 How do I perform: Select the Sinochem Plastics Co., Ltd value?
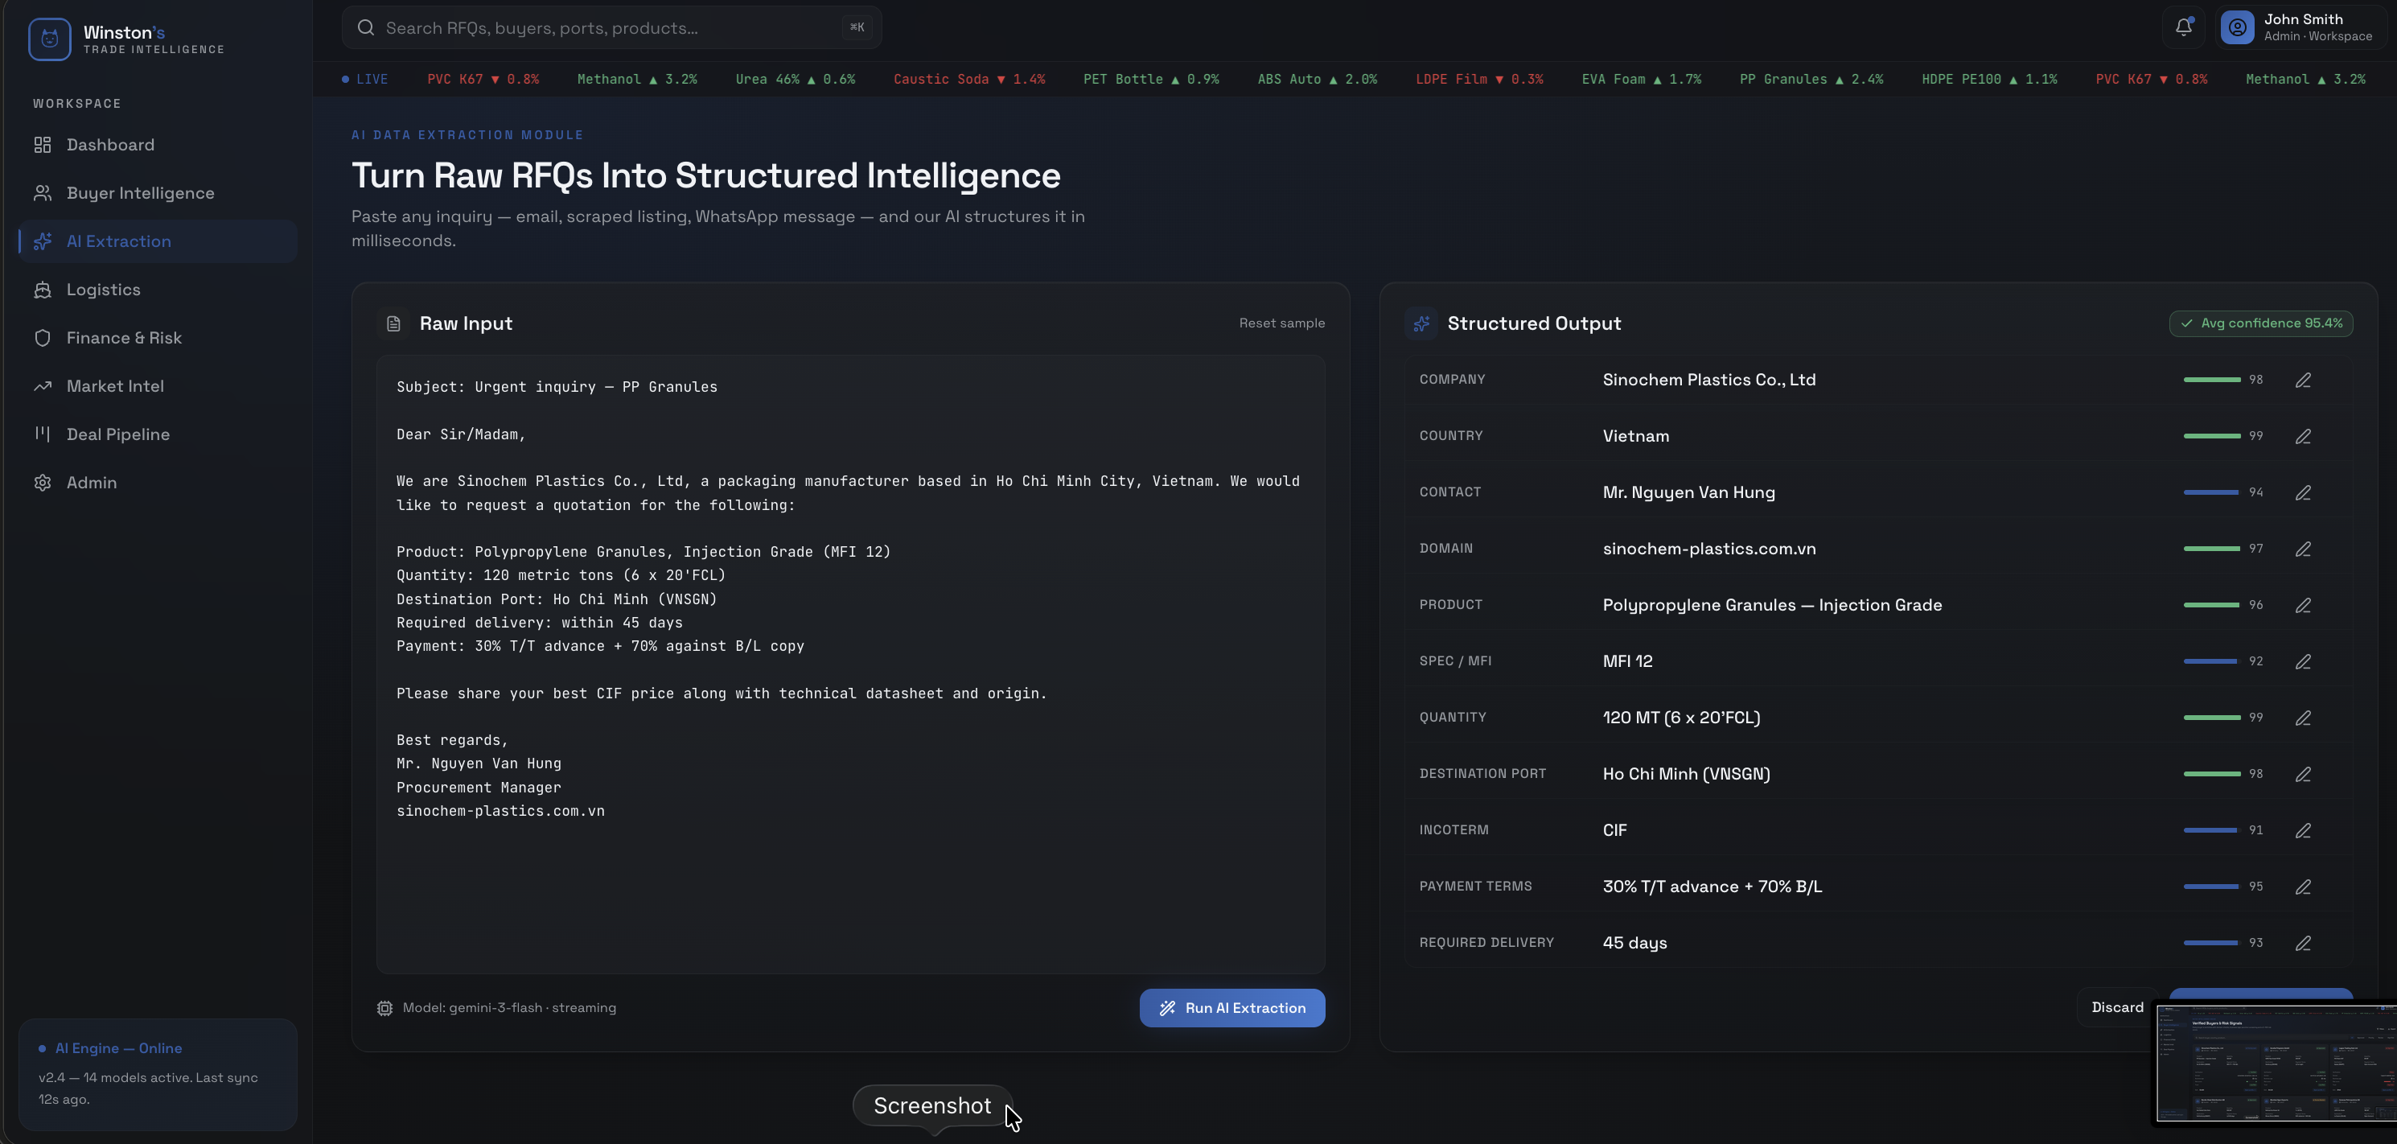[x=1708, y=380]
